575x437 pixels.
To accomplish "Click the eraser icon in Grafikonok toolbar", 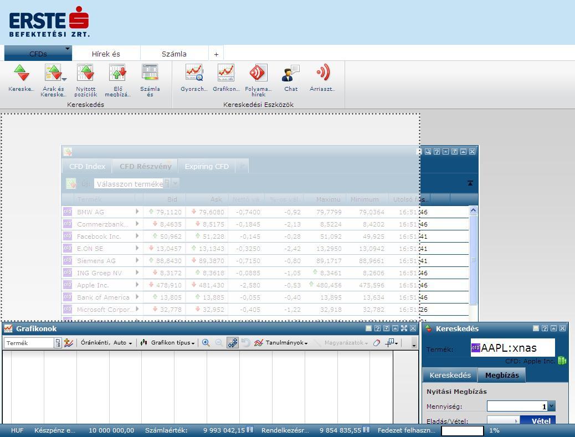I will click(x=377, y=343).
